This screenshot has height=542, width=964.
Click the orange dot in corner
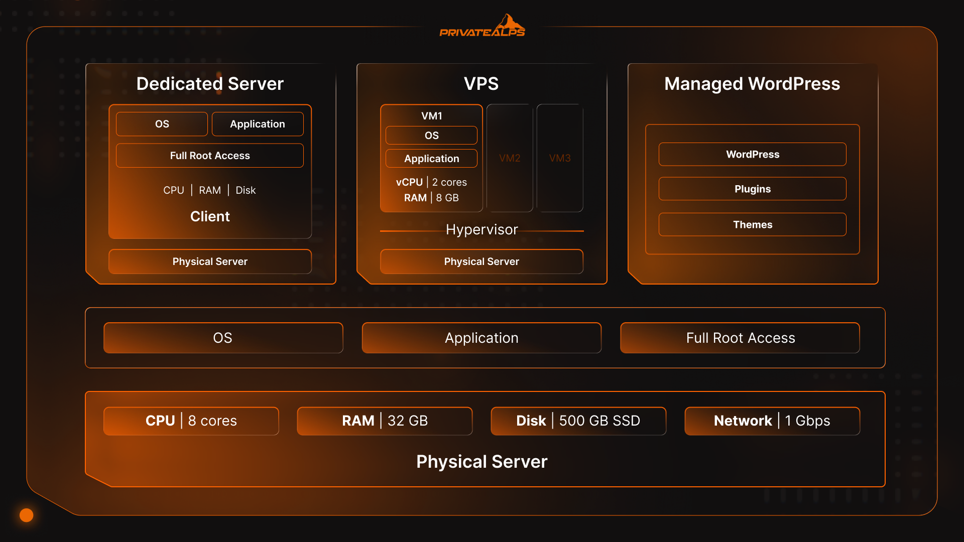point(26,515)
